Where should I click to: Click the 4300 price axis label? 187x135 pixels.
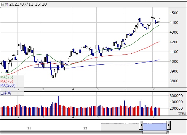(174, 32)
